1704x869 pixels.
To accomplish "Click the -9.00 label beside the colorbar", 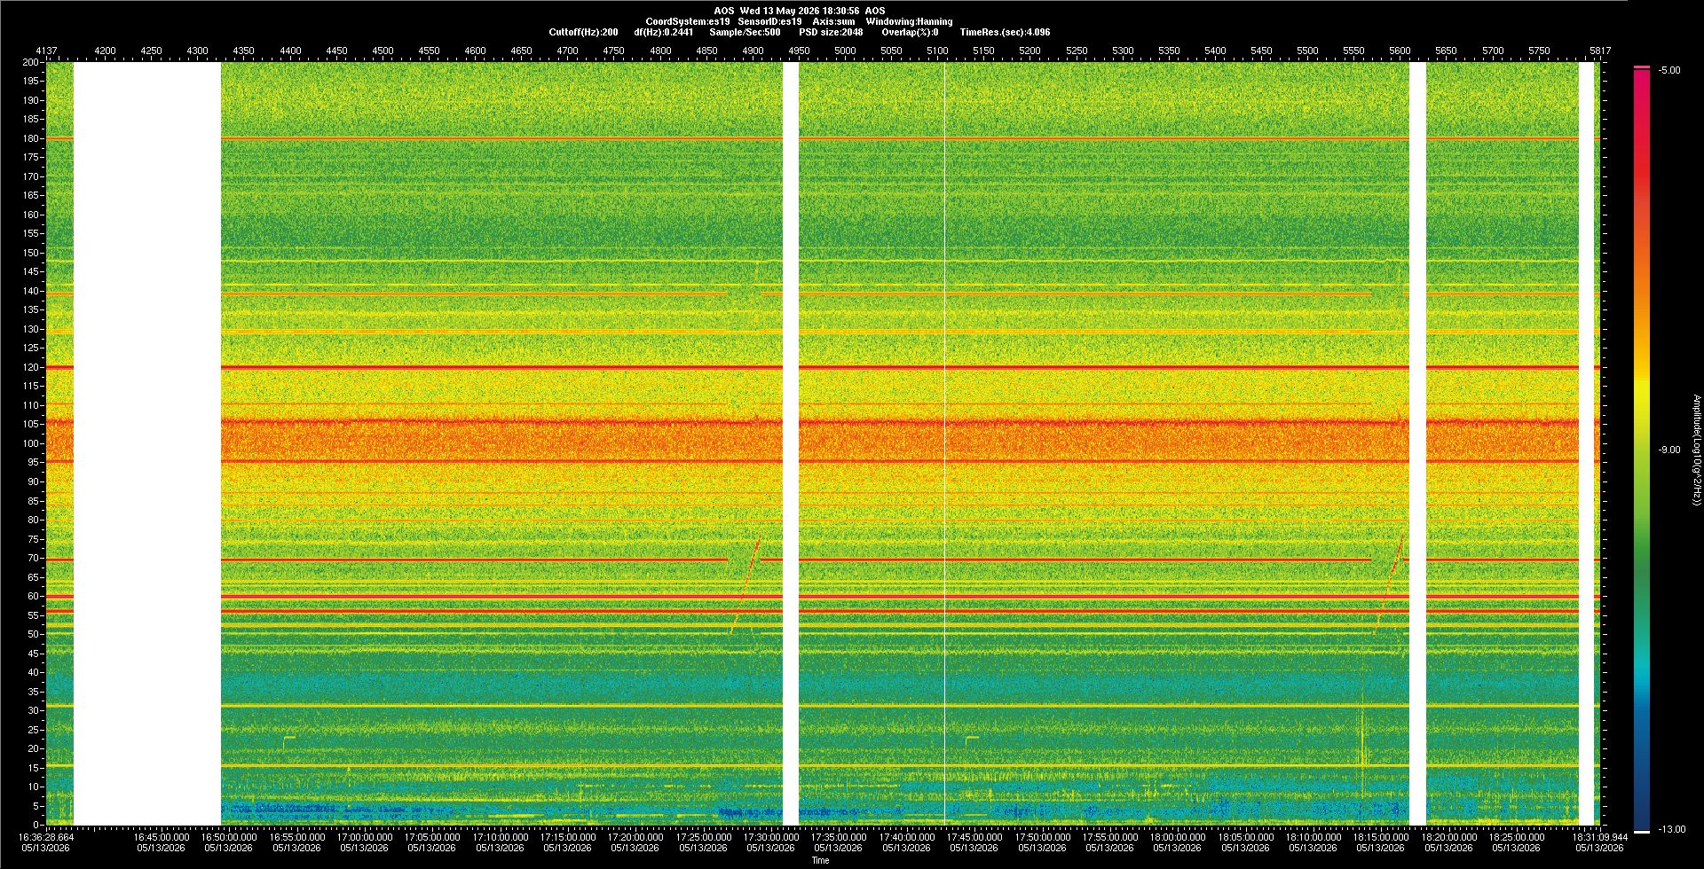I will pyautogui.click(x=1669, y=450).
